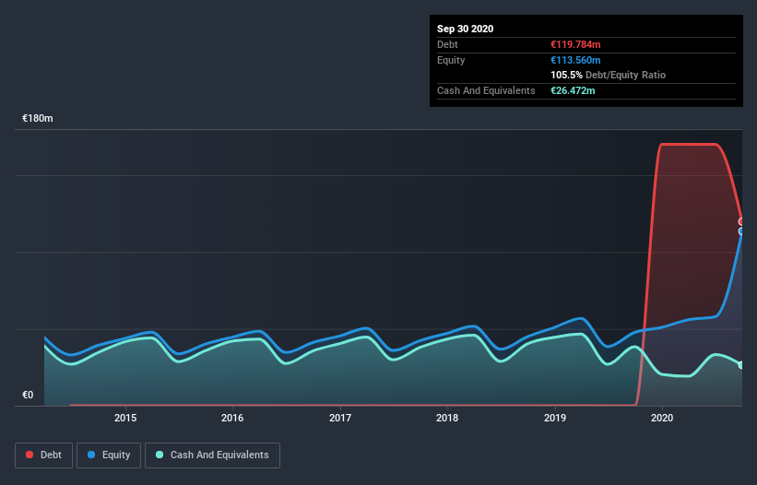Viewport: 757px width, 485px height.
Task: Click the €26.472m cash value
Action: click(x=573, y=90)
